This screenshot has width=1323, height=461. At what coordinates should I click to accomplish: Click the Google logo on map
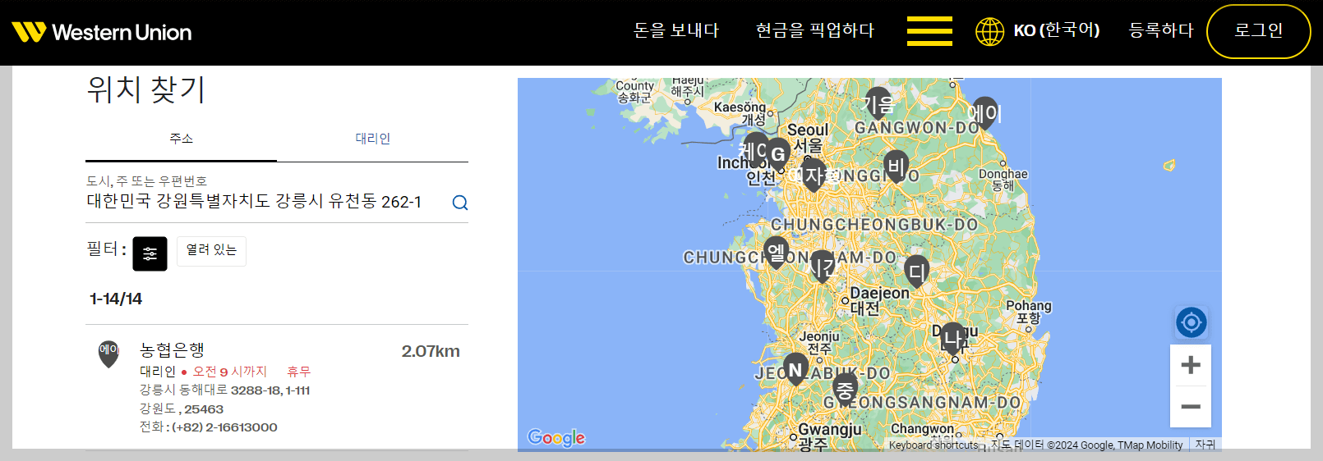click(556, 437)
